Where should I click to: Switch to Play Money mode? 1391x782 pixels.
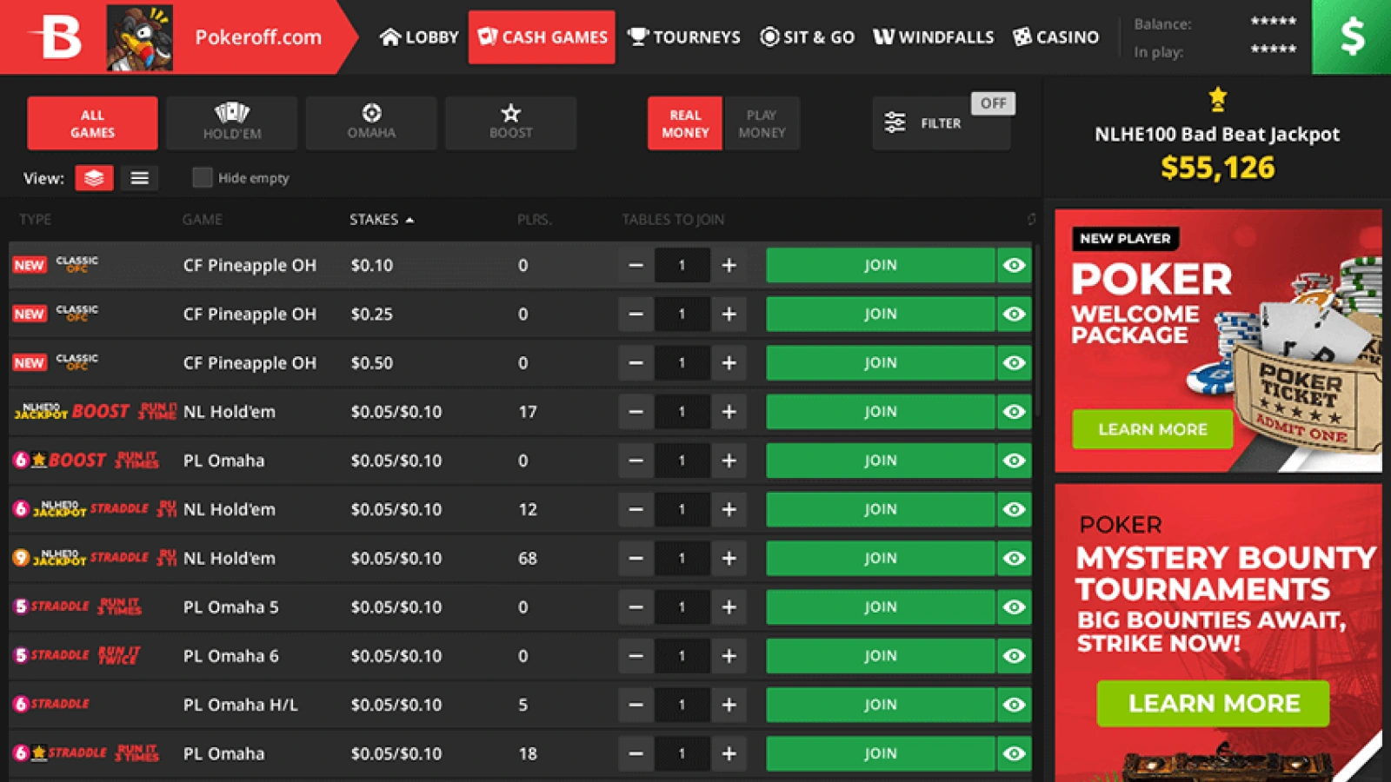[762, 123]
